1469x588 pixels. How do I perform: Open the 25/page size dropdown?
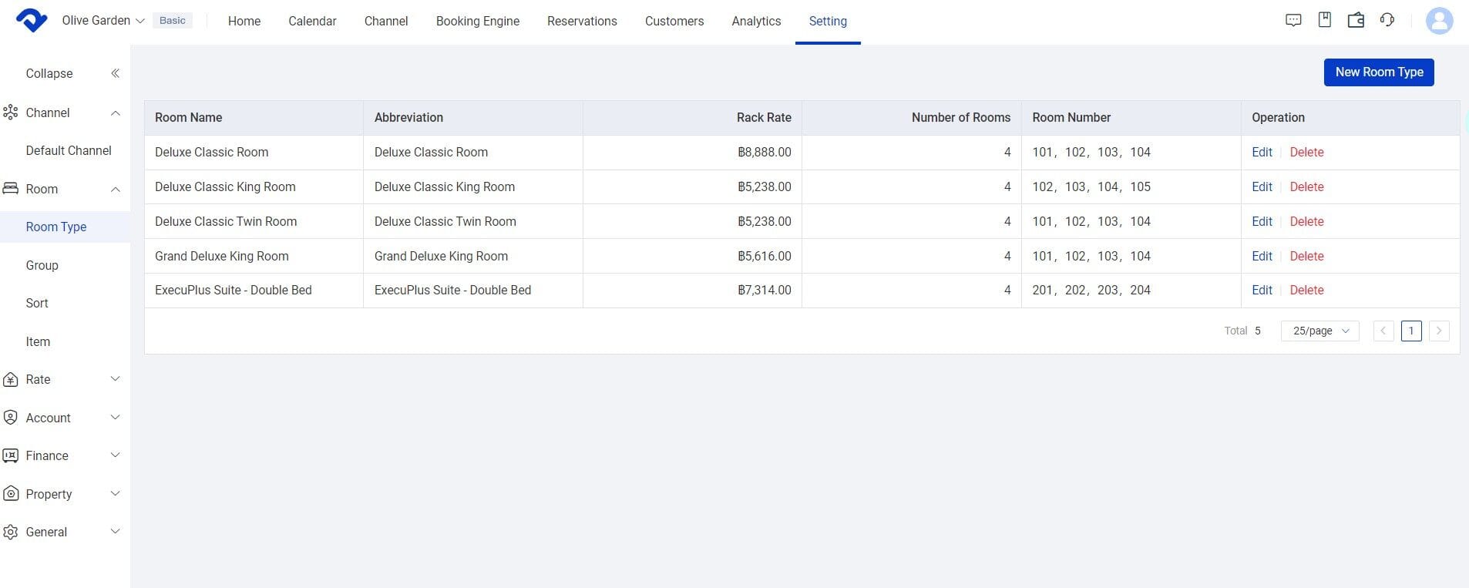click(1319, 331)
